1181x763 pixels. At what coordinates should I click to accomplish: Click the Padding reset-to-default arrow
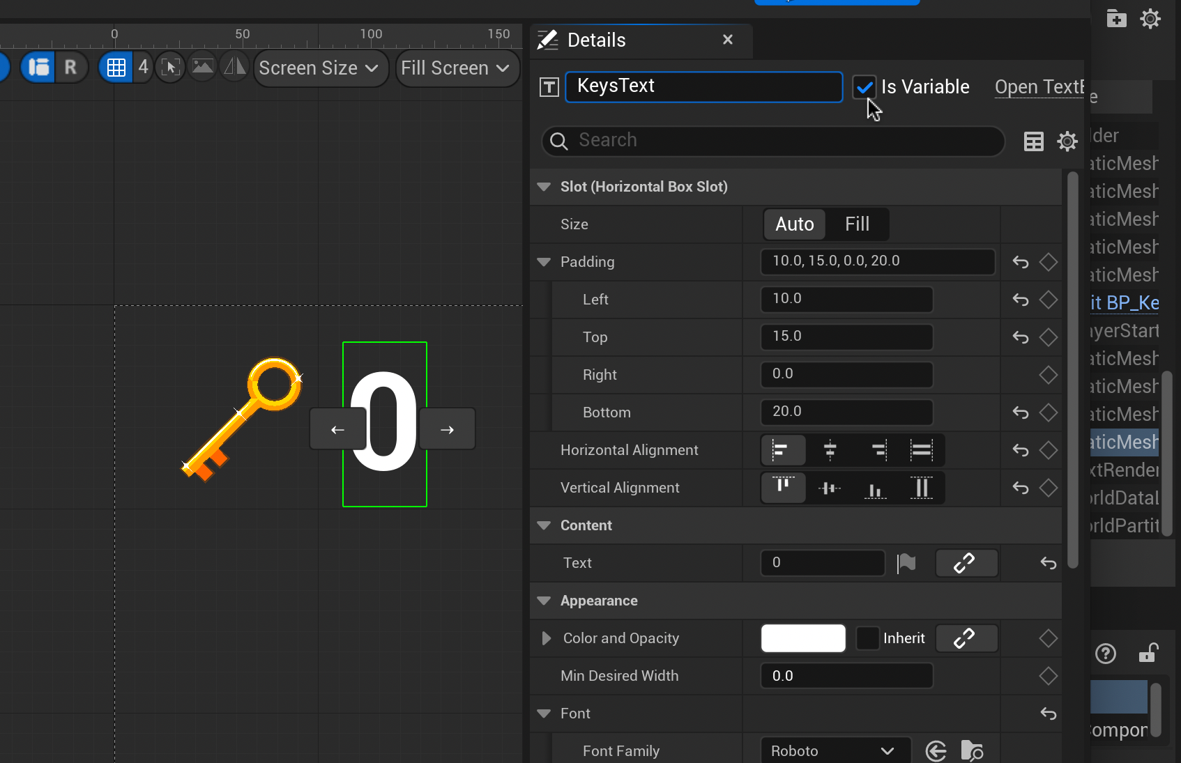[x=1021, y=262]
